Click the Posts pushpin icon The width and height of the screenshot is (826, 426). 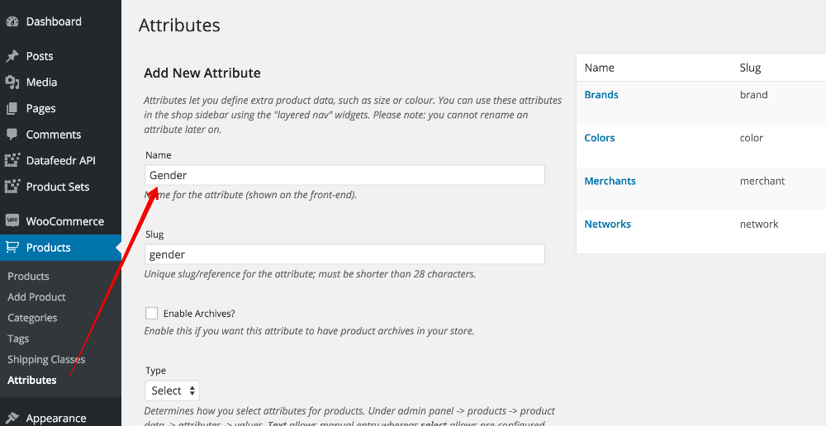click(x=12, y=56)
